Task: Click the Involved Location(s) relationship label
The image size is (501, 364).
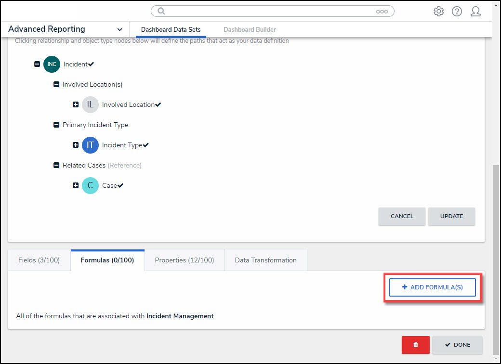Action: [92, 84]
